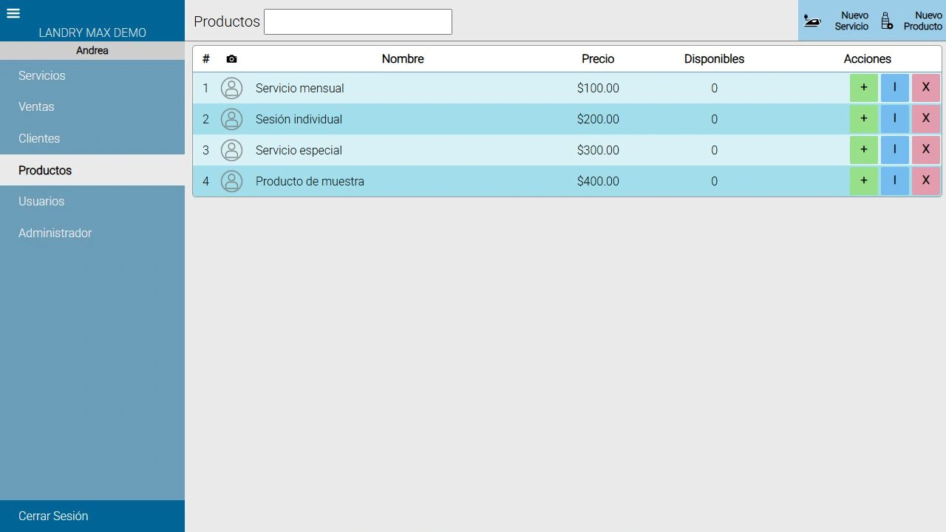The height and width of the screenshot is (532, 946).
Task: Select Productos in the sidebar
Action: (92, 170)
